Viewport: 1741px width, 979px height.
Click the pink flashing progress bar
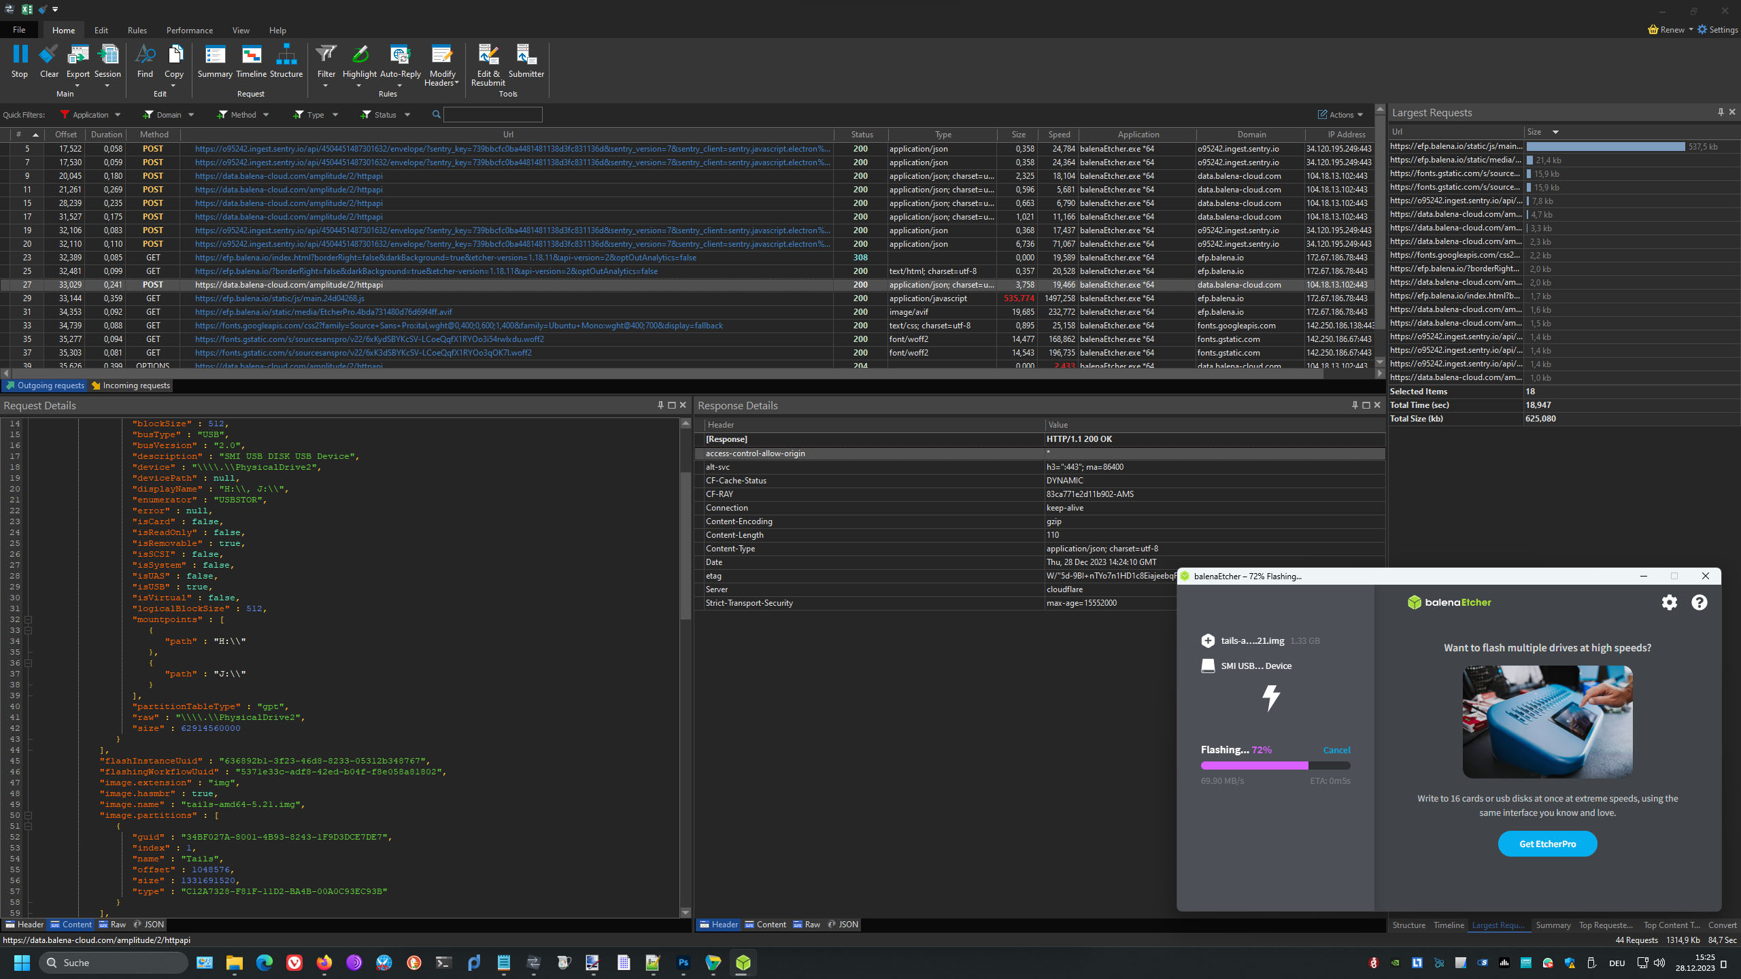1254,766
